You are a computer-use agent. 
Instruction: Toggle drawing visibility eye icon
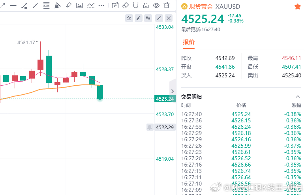(156, 6)
